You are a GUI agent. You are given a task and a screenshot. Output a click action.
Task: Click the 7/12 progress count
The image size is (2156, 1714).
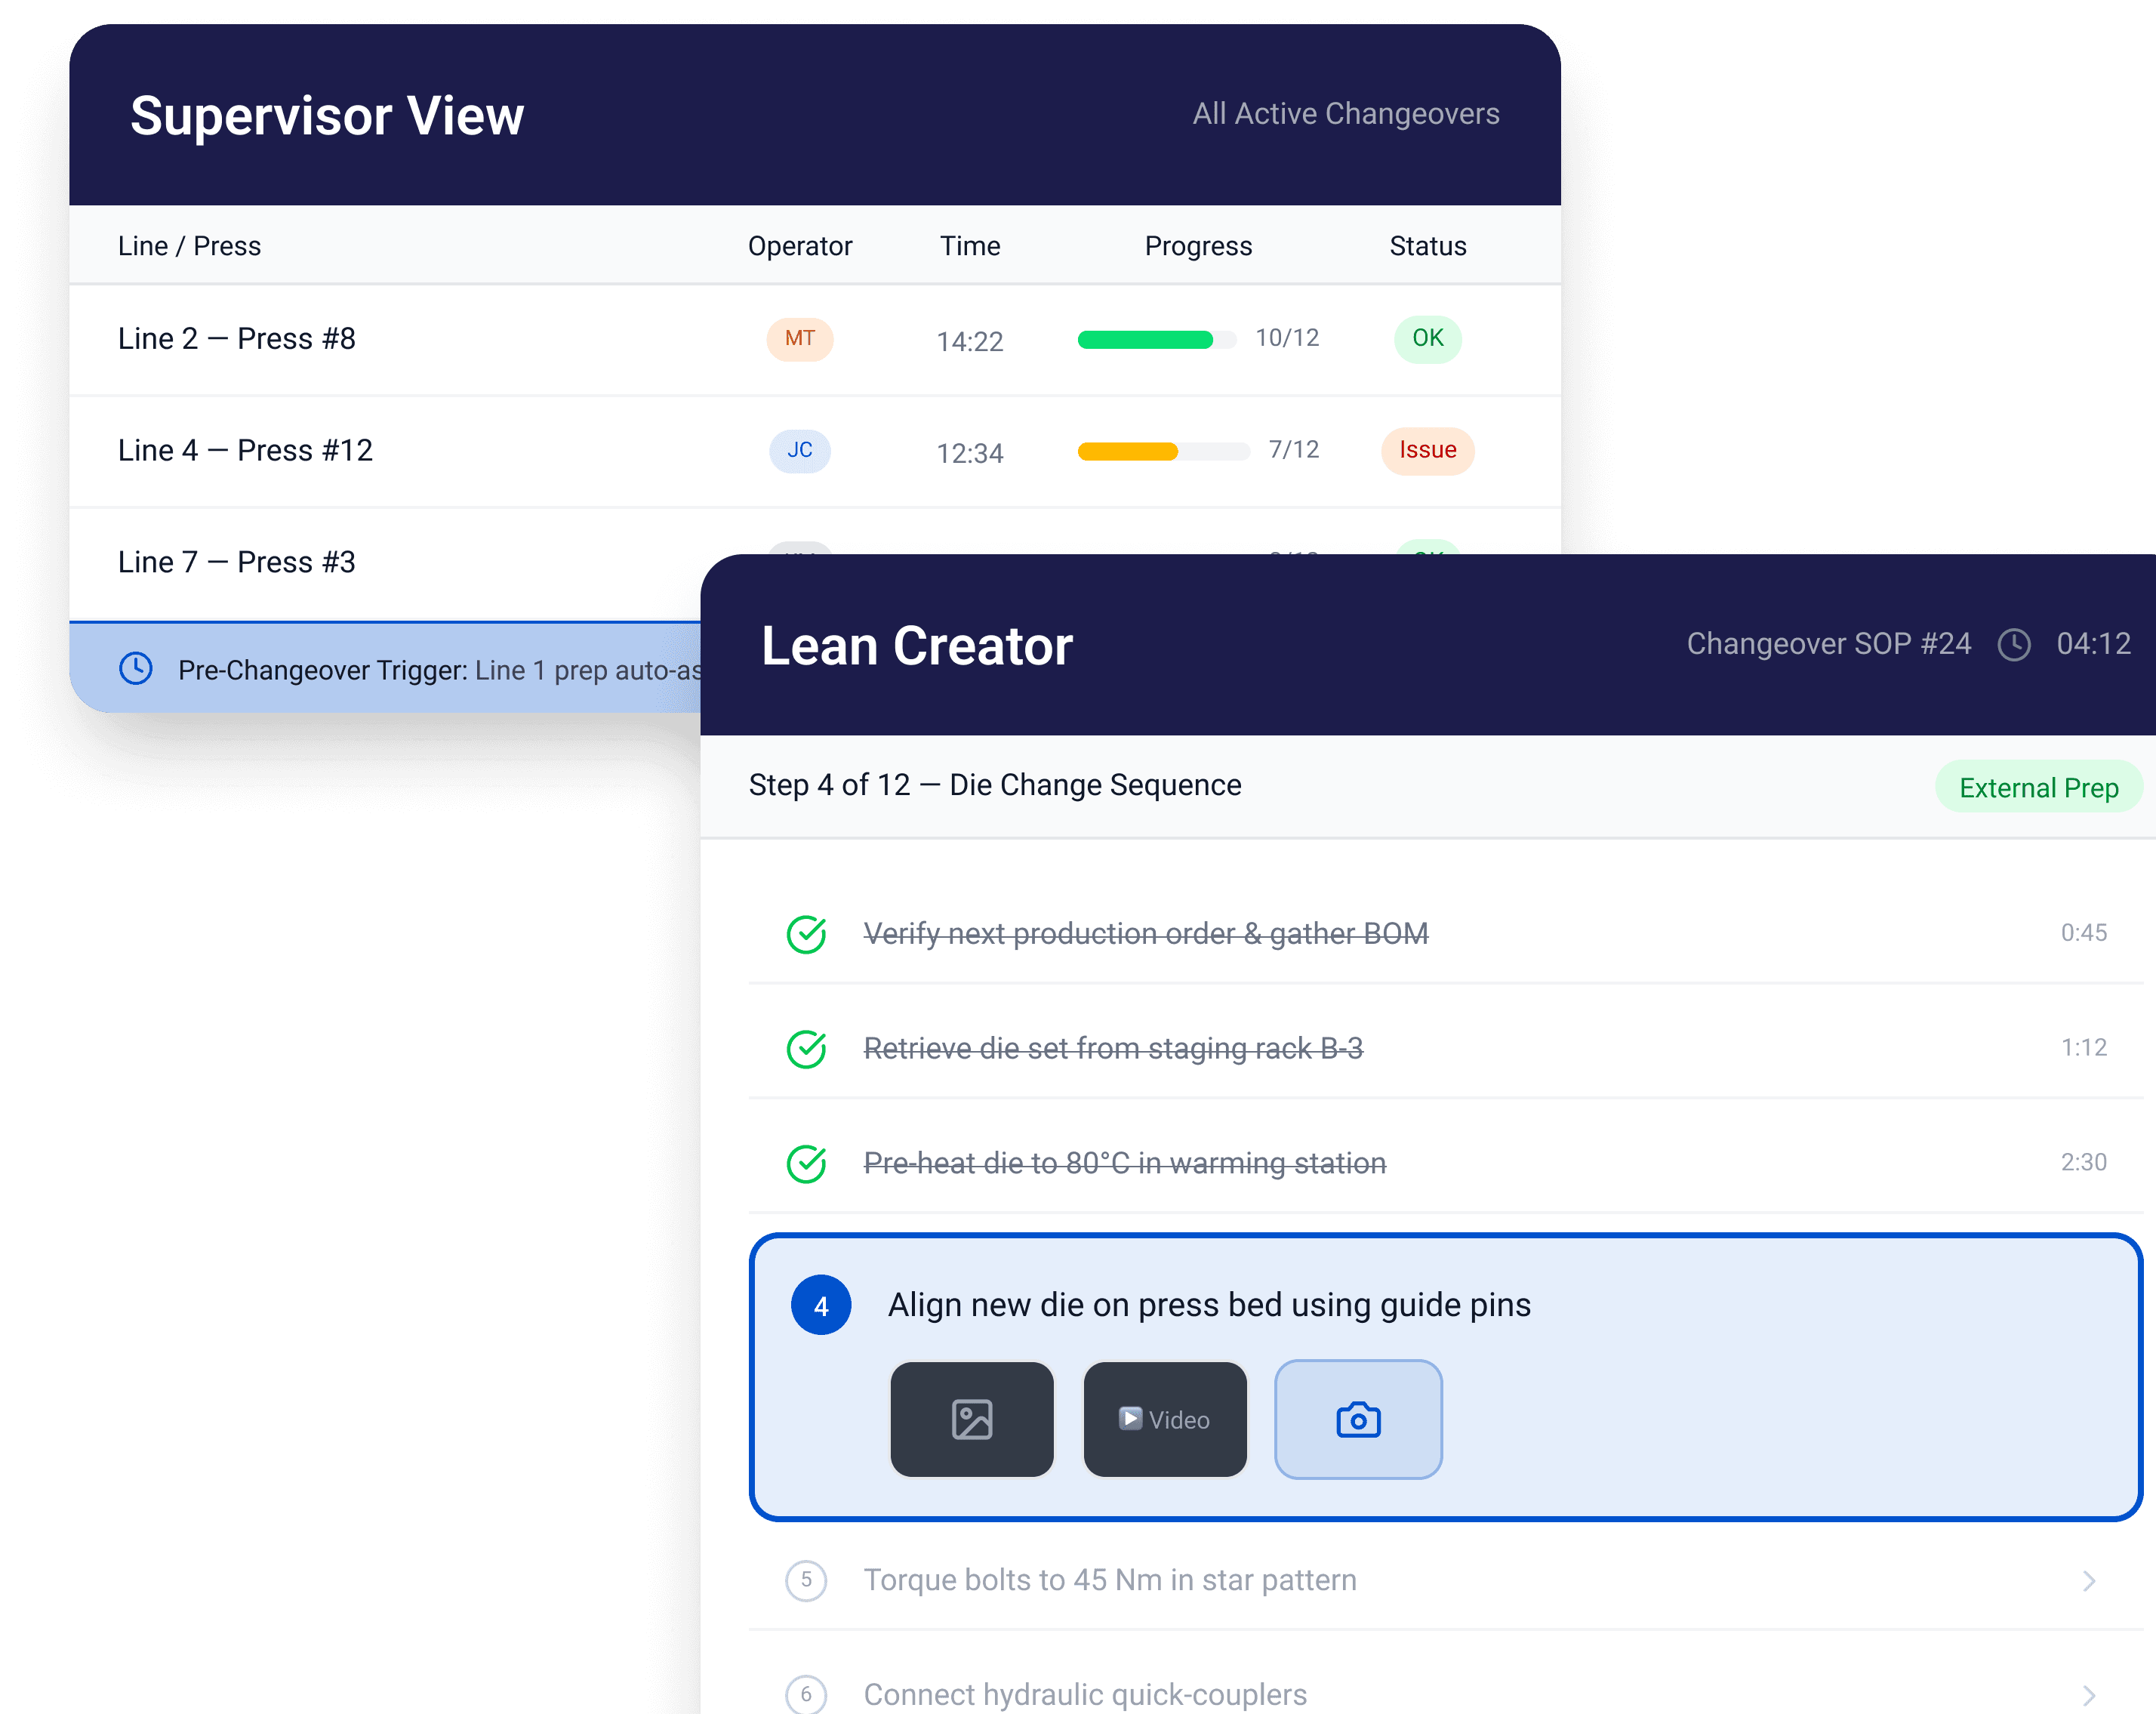(x=1293, y=450)
